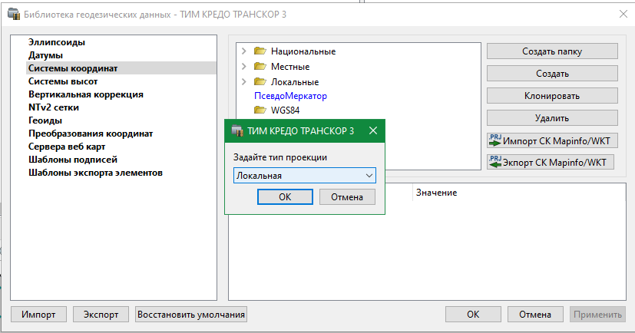Click the Местные folder icon
Screen dimensions: 635x333
pyautogui.click(x=260, y=66)
